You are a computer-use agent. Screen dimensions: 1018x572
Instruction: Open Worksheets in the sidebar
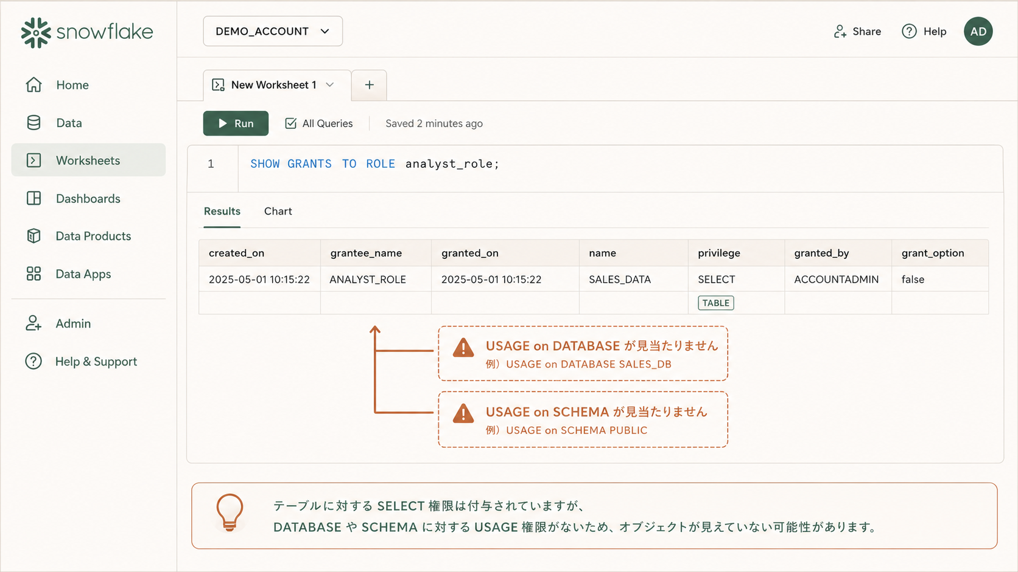pyautogui.click(x=88, y=160)
